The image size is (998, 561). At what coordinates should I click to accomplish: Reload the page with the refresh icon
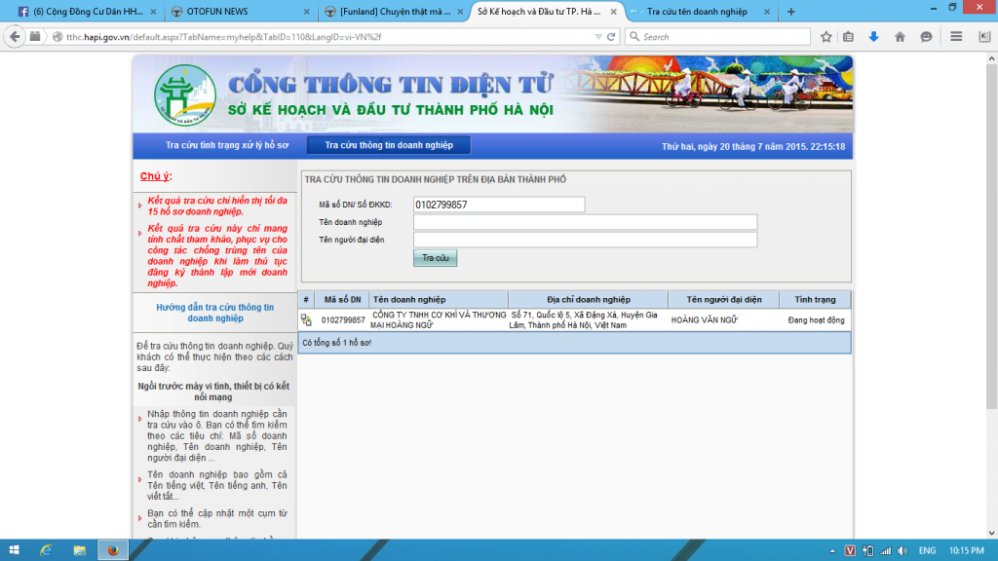611,37
